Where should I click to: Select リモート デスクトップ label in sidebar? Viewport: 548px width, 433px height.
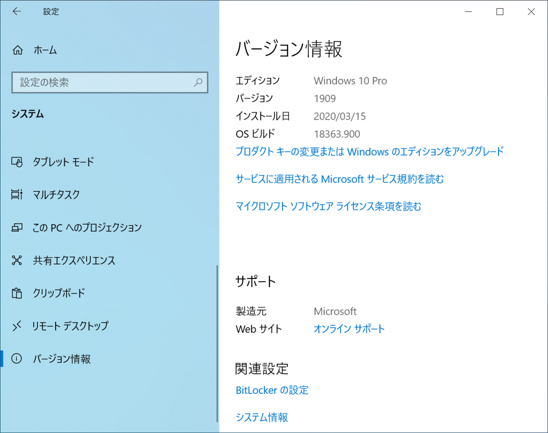(70, 326)
